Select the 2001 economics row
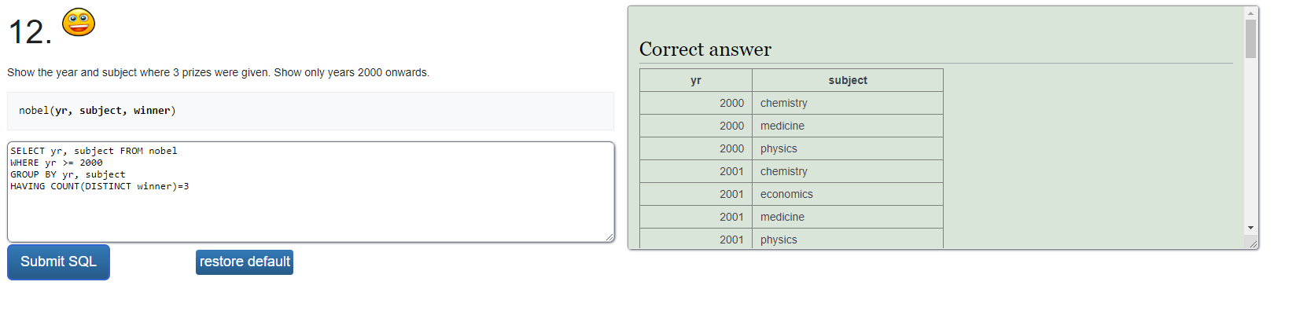This screenshot has width=1296, height=333. point(791,194)
